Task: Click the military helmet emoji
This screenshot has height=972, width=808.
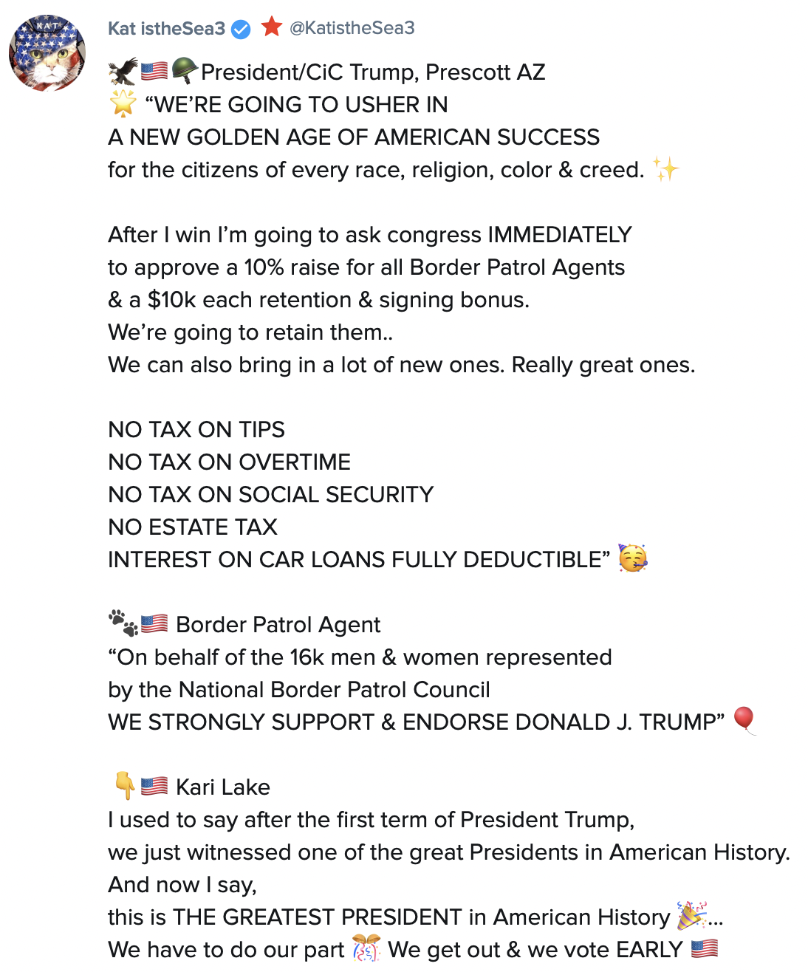Action: 184,71
